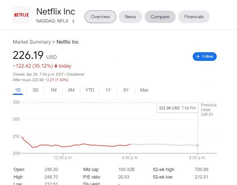The image size is (237, 185).
Task: Click the plus icon on Follow button
Action: [x=198, y=57]
